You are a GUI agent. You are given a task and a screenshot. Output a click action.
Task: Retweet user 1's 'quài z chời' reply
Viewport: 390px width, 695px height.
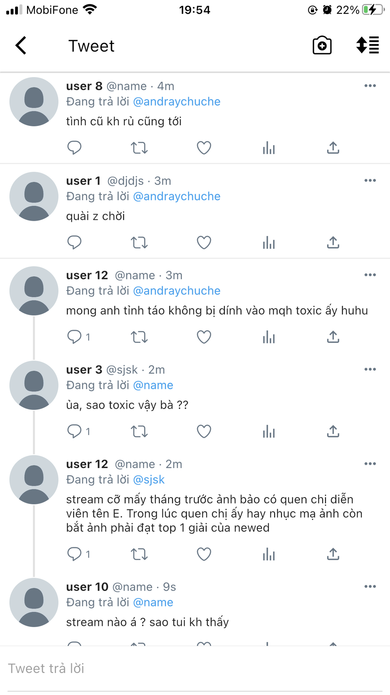pyautogui.click(x=139, y=243)
